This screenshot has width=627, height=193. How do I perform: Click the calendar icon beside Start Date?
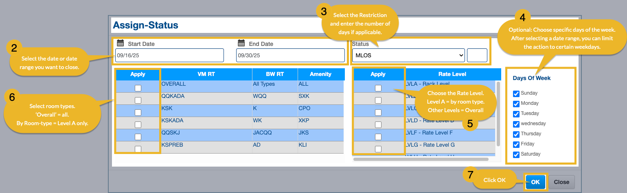120,43
